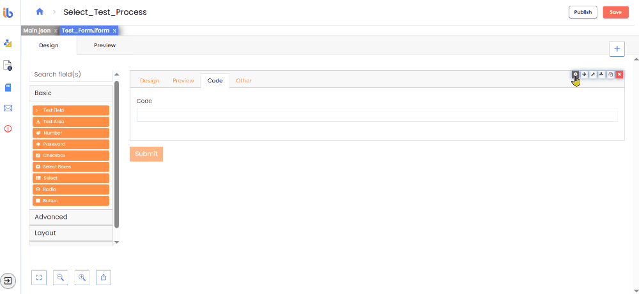Click the Password component button
Image resolution: width=639 pixels, height=294 pixels.
(71, 144)
